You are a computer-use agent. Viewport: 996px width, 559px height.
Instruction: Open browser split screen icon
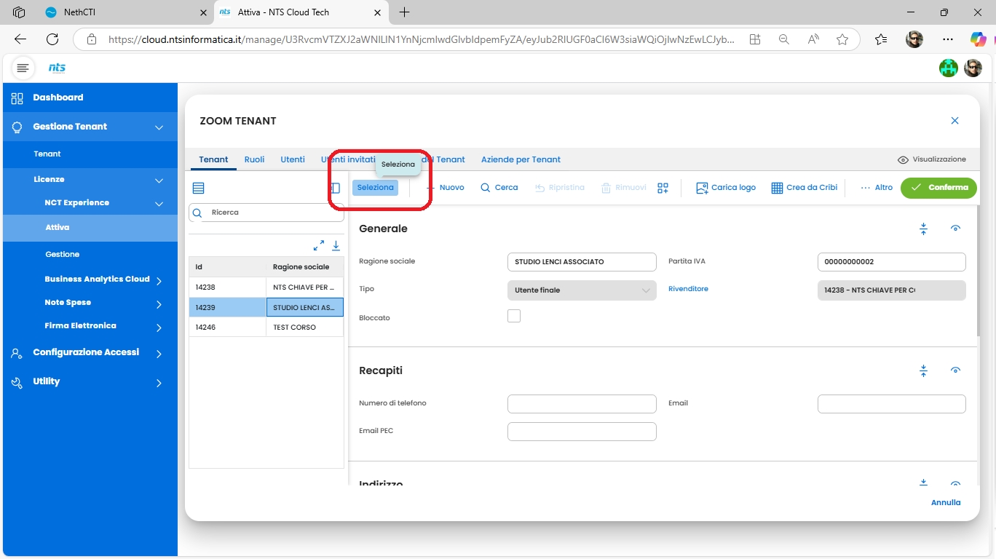pos(755,39)
